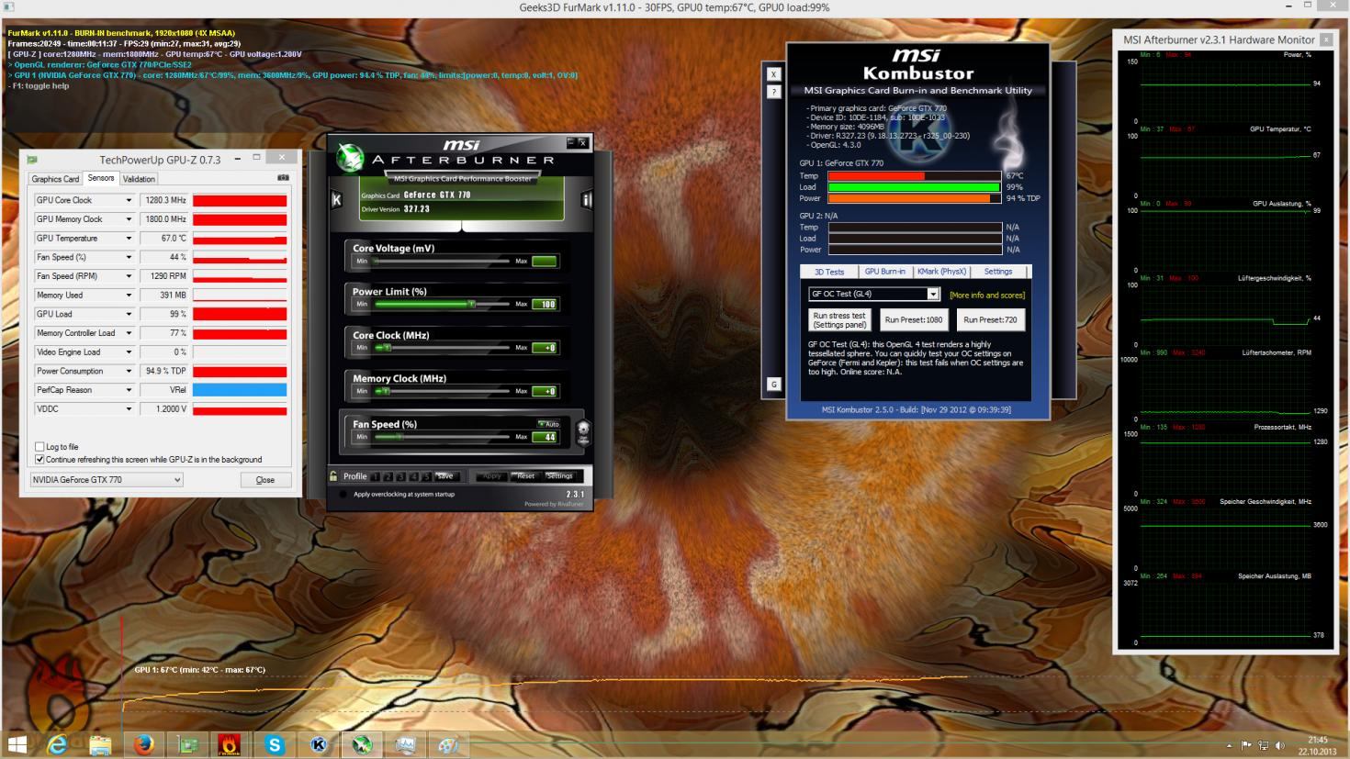The image size is (1350, 759).
Task: Close the Afterburner Hardware Monitor panel
Action: (x=1326, y=39)
